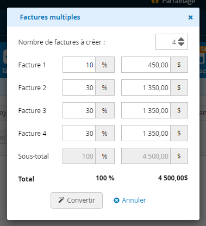The image size is (206, 226).
Task: Click the Facture 4 percent sign addon
Action: 105,133
